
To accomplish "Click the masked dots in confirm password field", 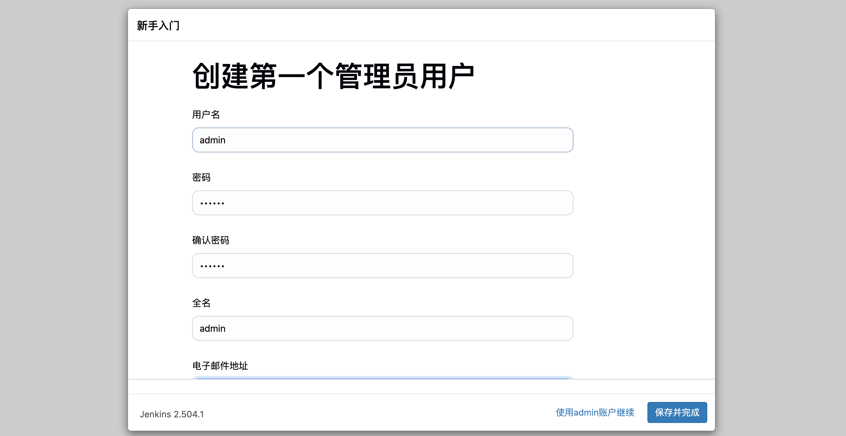I will pyautogui.click(x=212, y=266).
